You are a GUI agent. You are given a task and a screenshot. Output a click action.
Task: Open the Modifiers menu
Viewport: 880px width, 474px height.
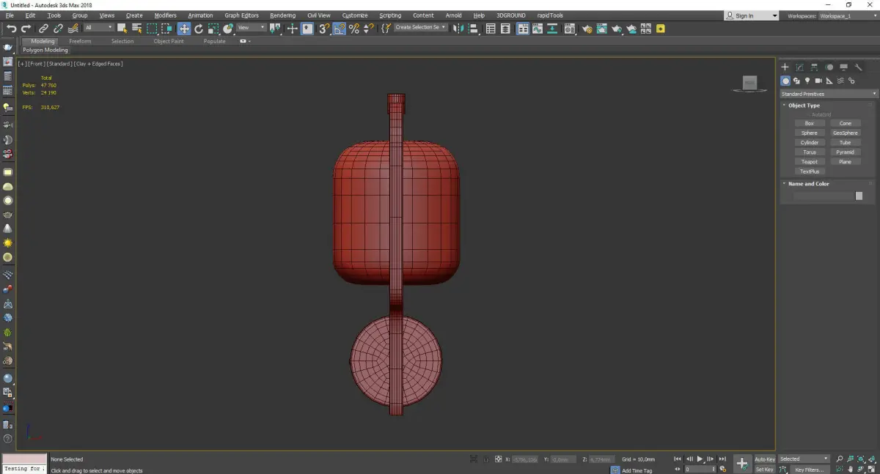(x=165, y=15)
